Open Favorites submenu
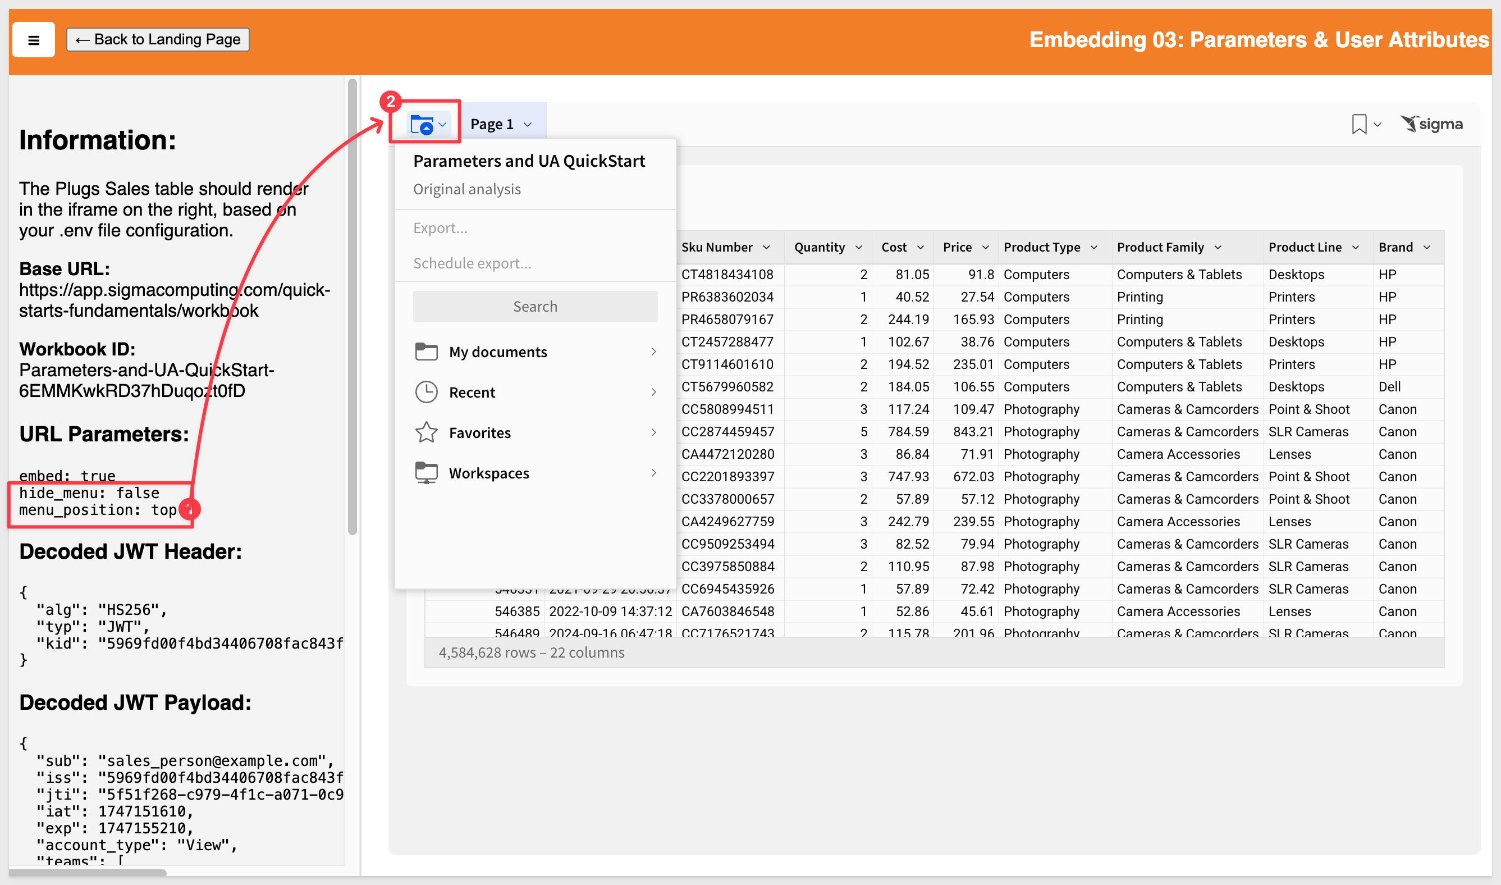Screen dimensions: 1501x885 [536, 433]
